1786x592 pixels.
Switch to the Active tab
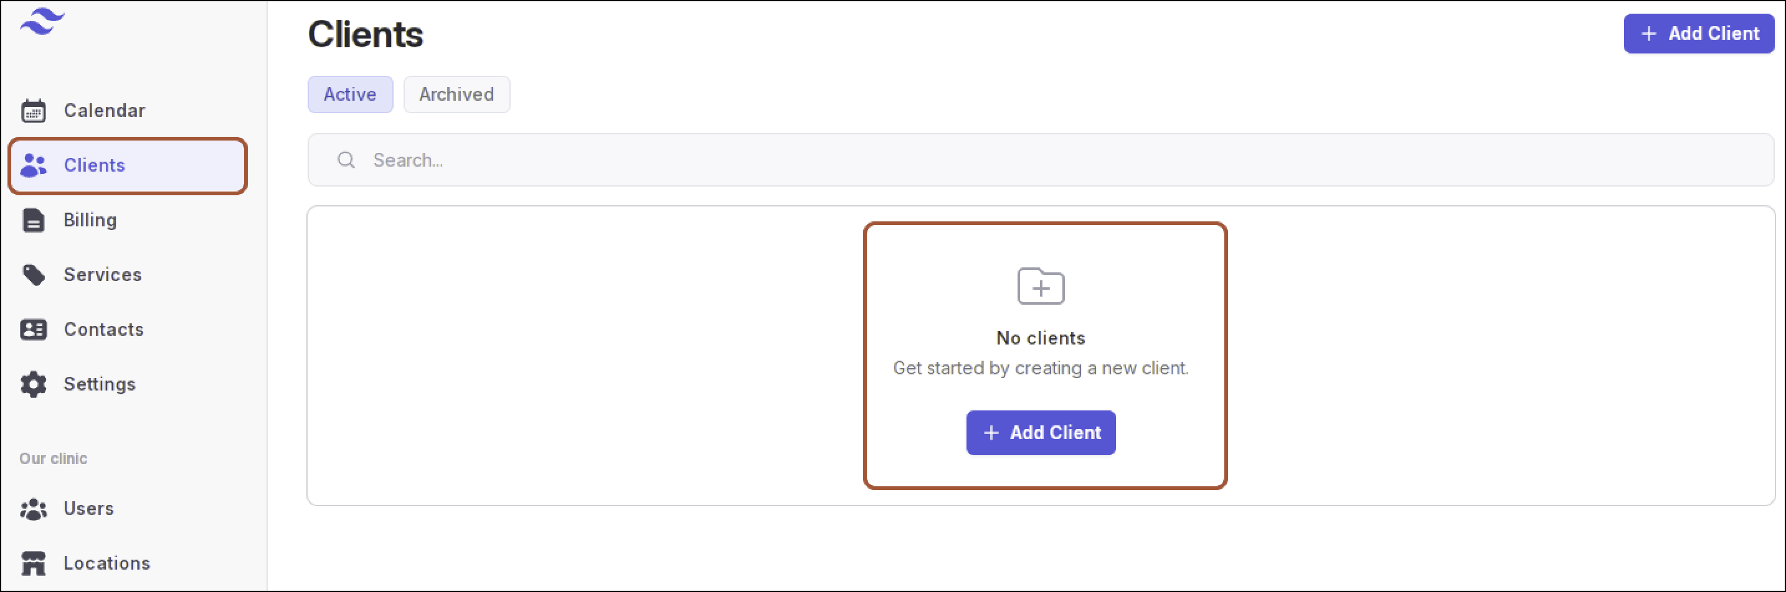[x=350, y=94]
